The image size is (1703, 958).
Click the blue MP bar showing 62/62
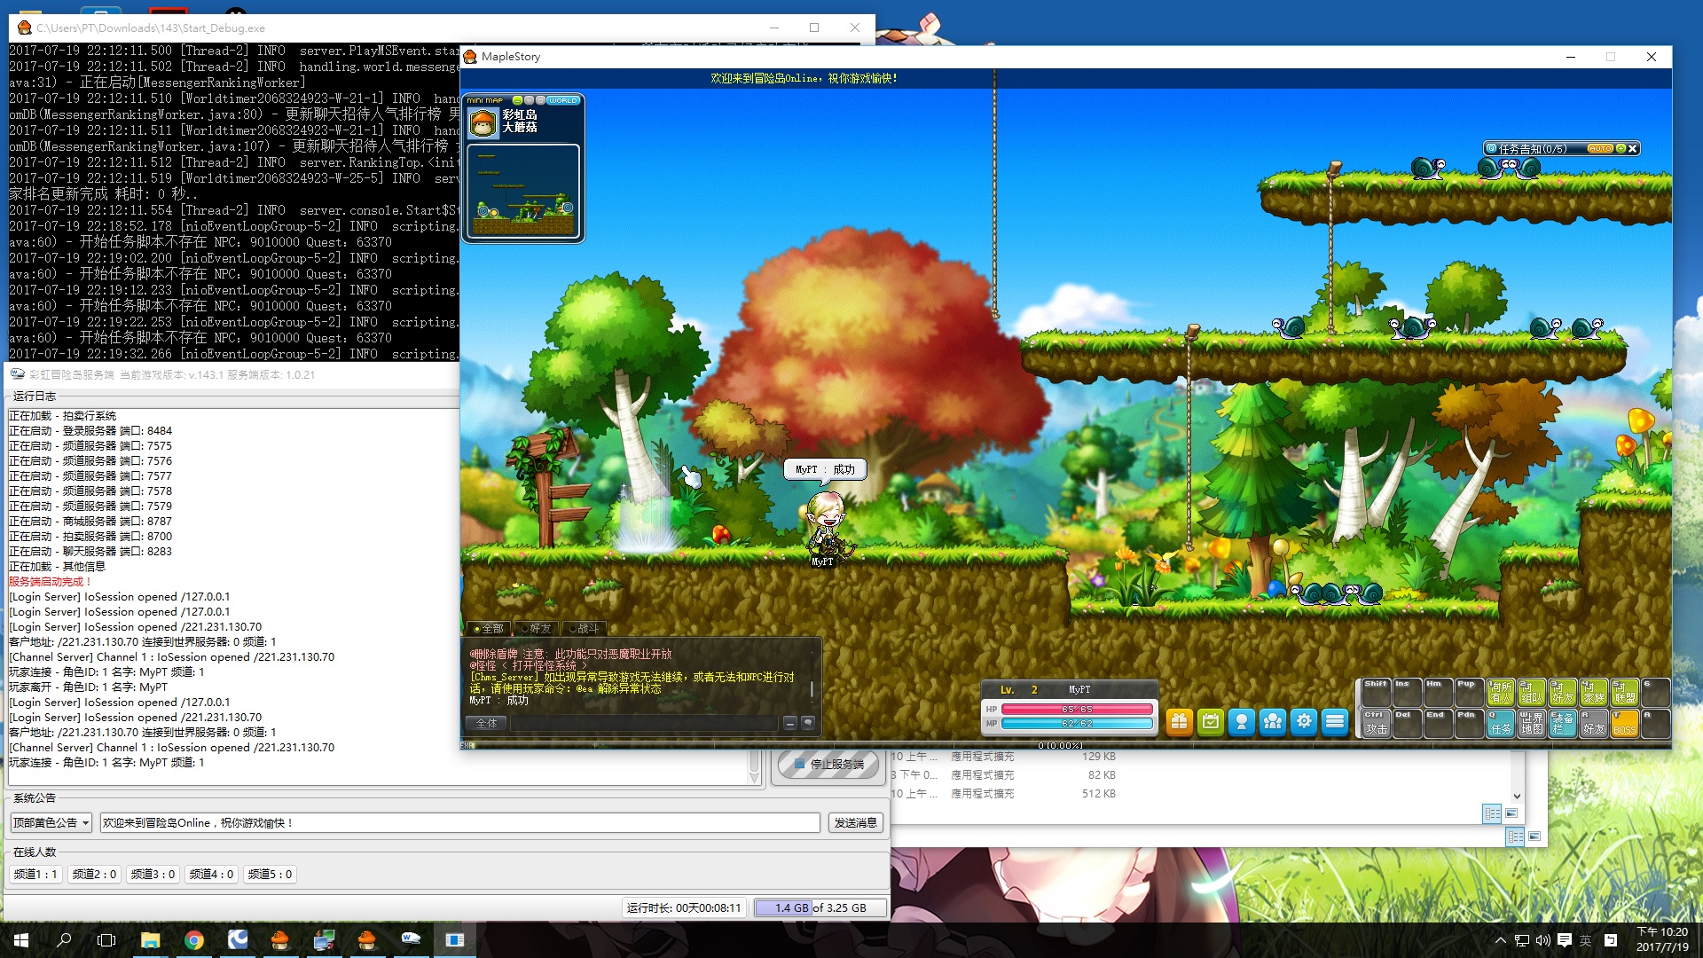(x=1077, y=724)
